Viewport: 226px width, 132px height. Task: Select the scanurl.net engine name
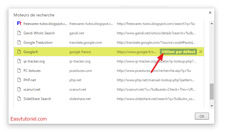click(32, 89)
